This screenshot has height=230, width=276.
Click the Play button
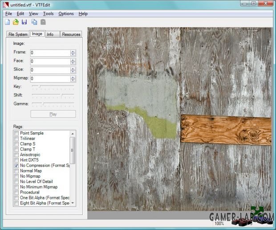tap(53, 114)
